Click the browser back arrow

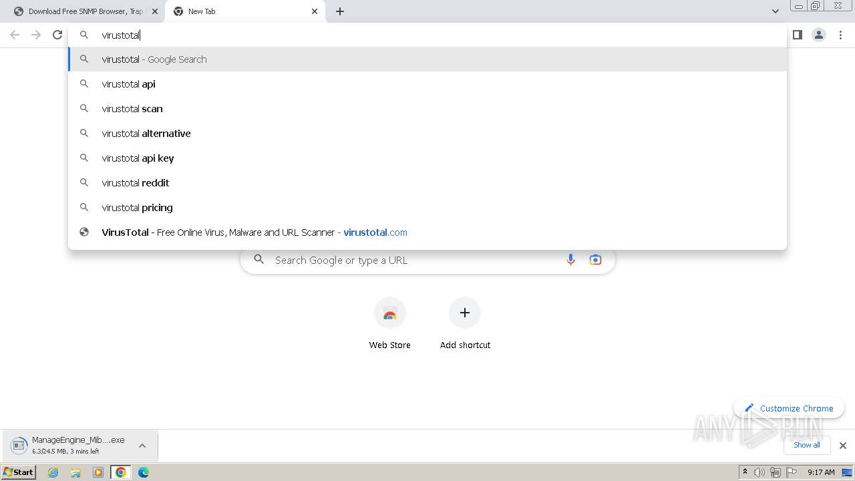click(15, 35)
